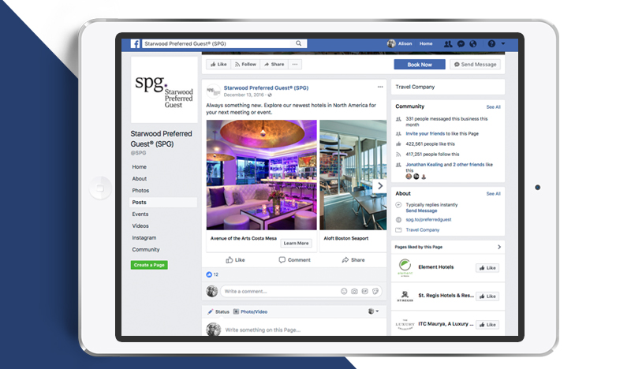The image size is (631, 369).
Task: Go to Home in the top bar
Action: tap(426, 43)
